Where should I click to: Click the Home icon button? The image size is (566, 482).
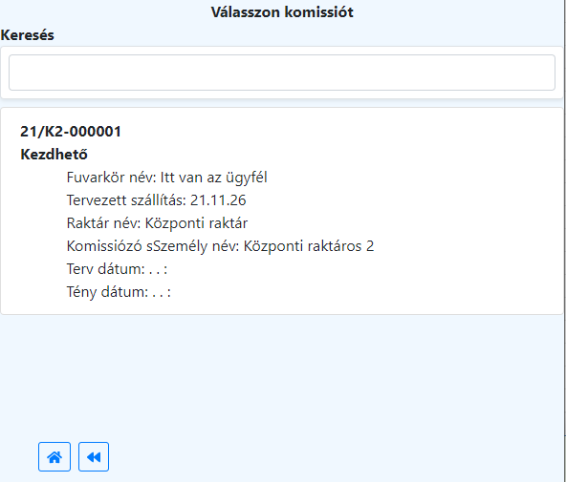[x=54, y=456]
